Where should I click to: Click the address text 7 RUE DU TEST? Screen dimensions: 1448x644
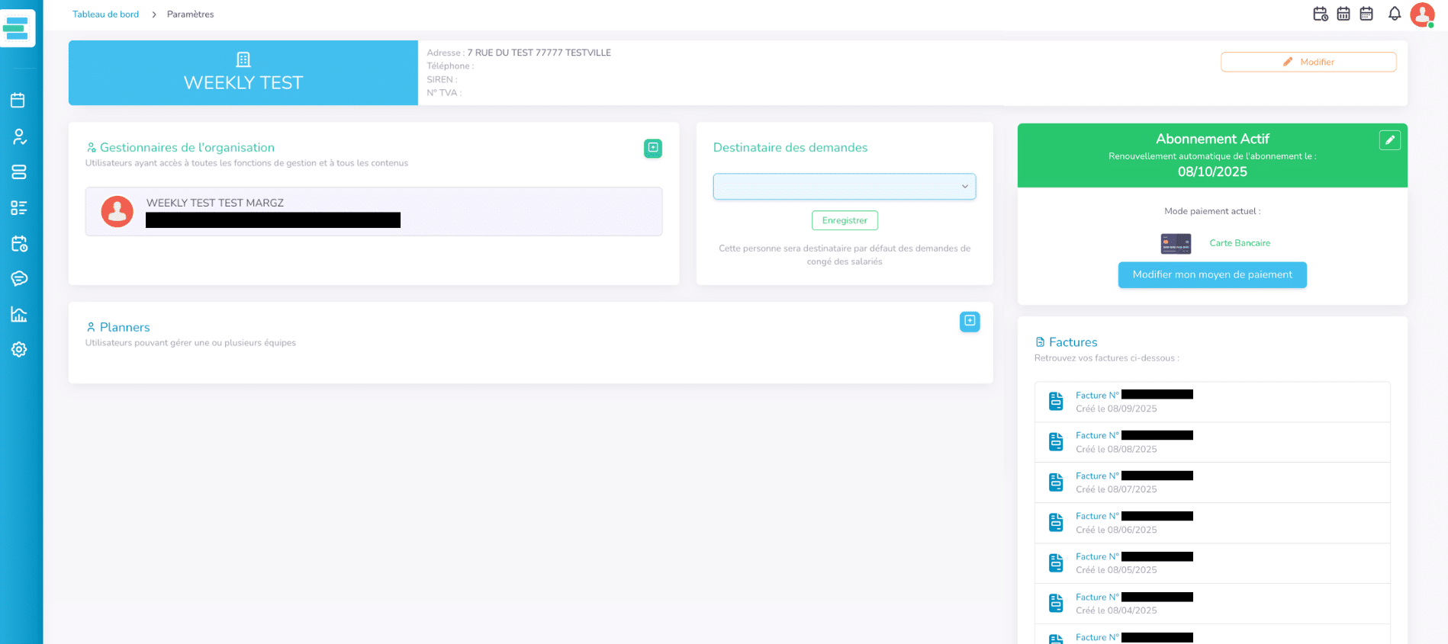pyautogui.click(x=539, y=53)
